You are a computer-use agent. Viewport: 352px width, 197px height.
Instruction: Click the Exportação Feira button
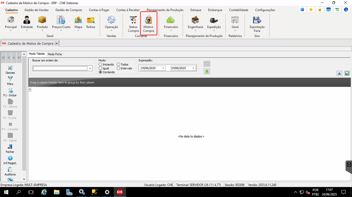[257, 24]
